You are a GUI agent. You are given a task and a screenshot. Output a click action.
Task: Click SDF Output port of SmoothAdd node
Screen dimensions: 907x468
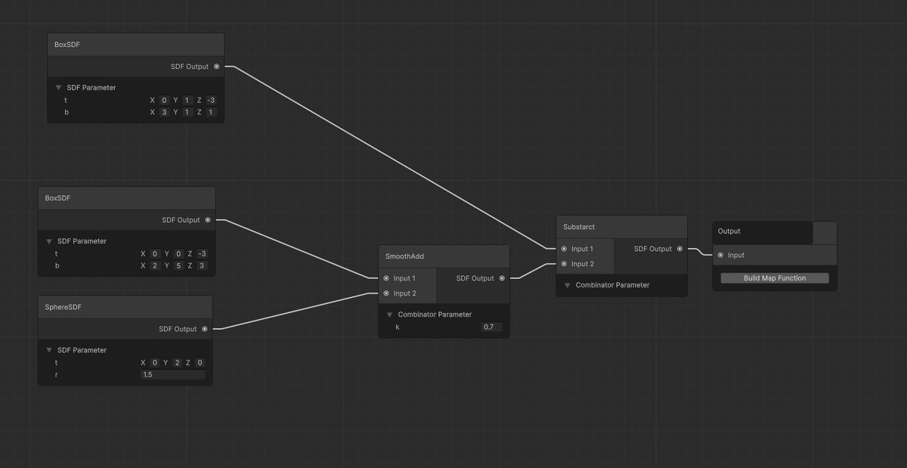[x=503, y=278]
